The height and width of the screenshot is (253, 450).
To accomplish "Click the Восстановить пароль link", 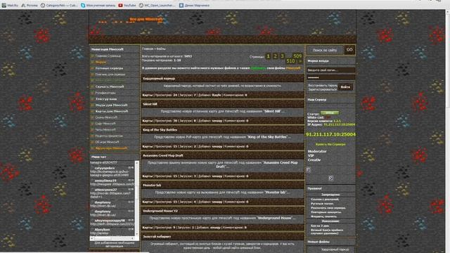I will (323, 86).
